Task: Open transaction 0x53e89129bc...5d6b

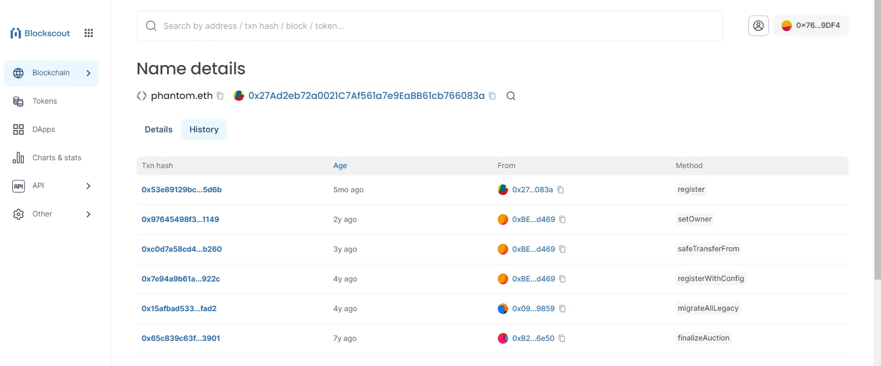Action: pos(182,190)
